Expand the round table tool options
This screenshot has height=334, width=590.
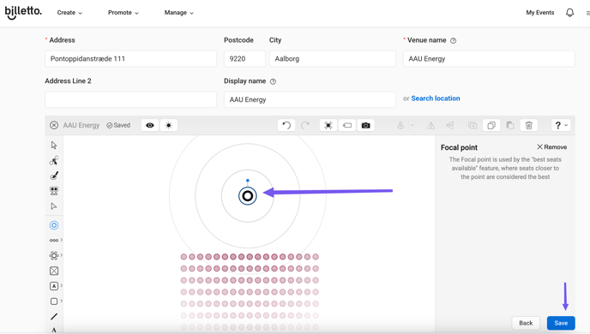(62, 255)
